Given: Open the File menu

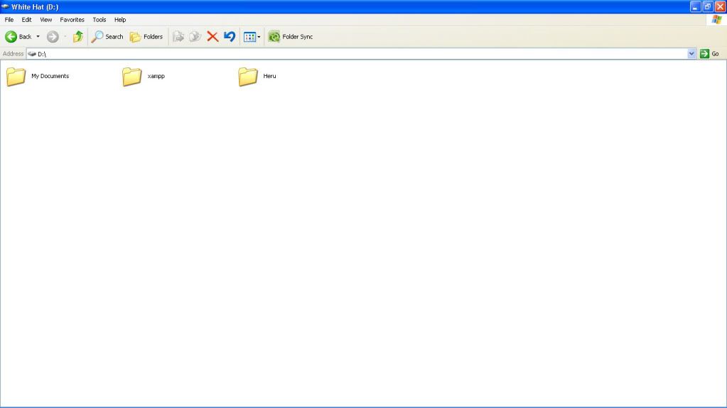Looking at the screenshot, I should coord(9,20).
